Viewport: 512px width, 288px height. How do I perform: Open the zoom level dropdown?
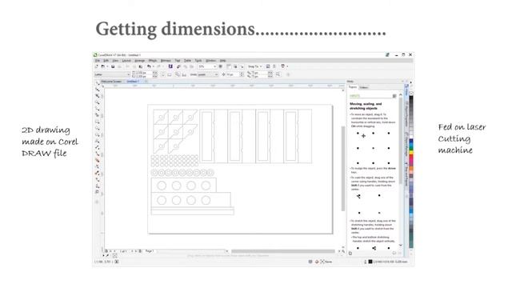point(214,66)
